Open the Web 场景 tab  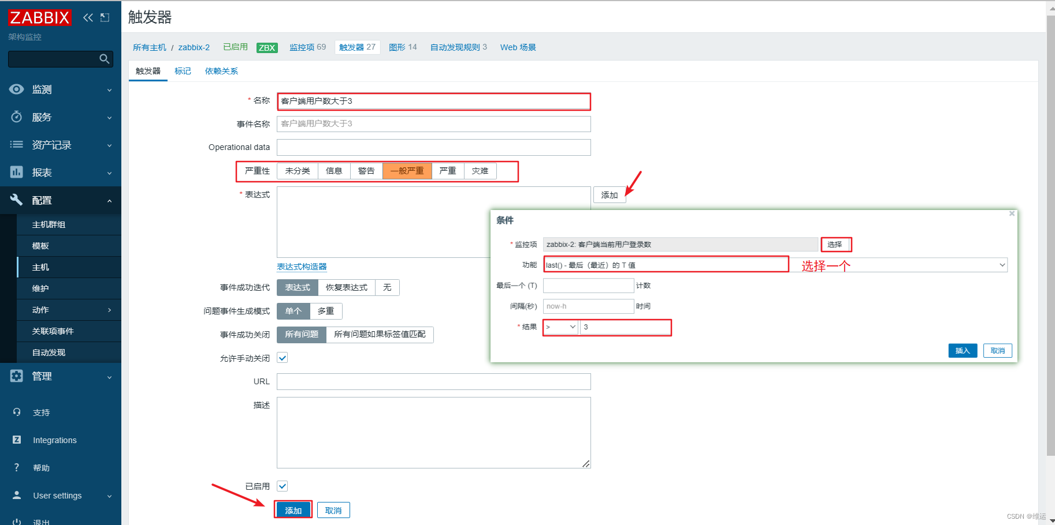(x=518, y=47)
